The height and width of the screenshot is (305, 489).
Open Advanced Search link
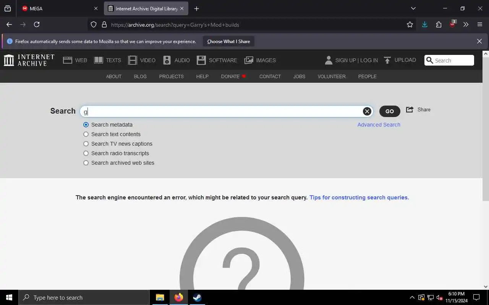tap(379, 125)
